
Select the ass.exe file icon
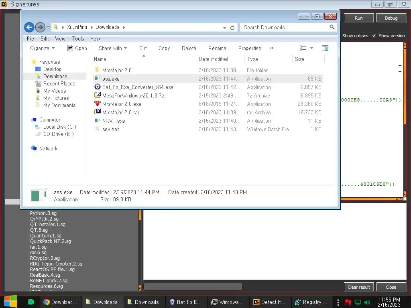click(97, 78)
